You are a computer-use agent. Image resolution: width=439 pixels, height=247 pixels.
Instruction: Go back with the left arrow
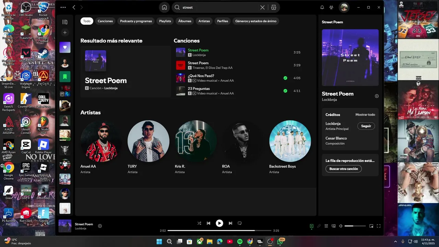[74, 7]
